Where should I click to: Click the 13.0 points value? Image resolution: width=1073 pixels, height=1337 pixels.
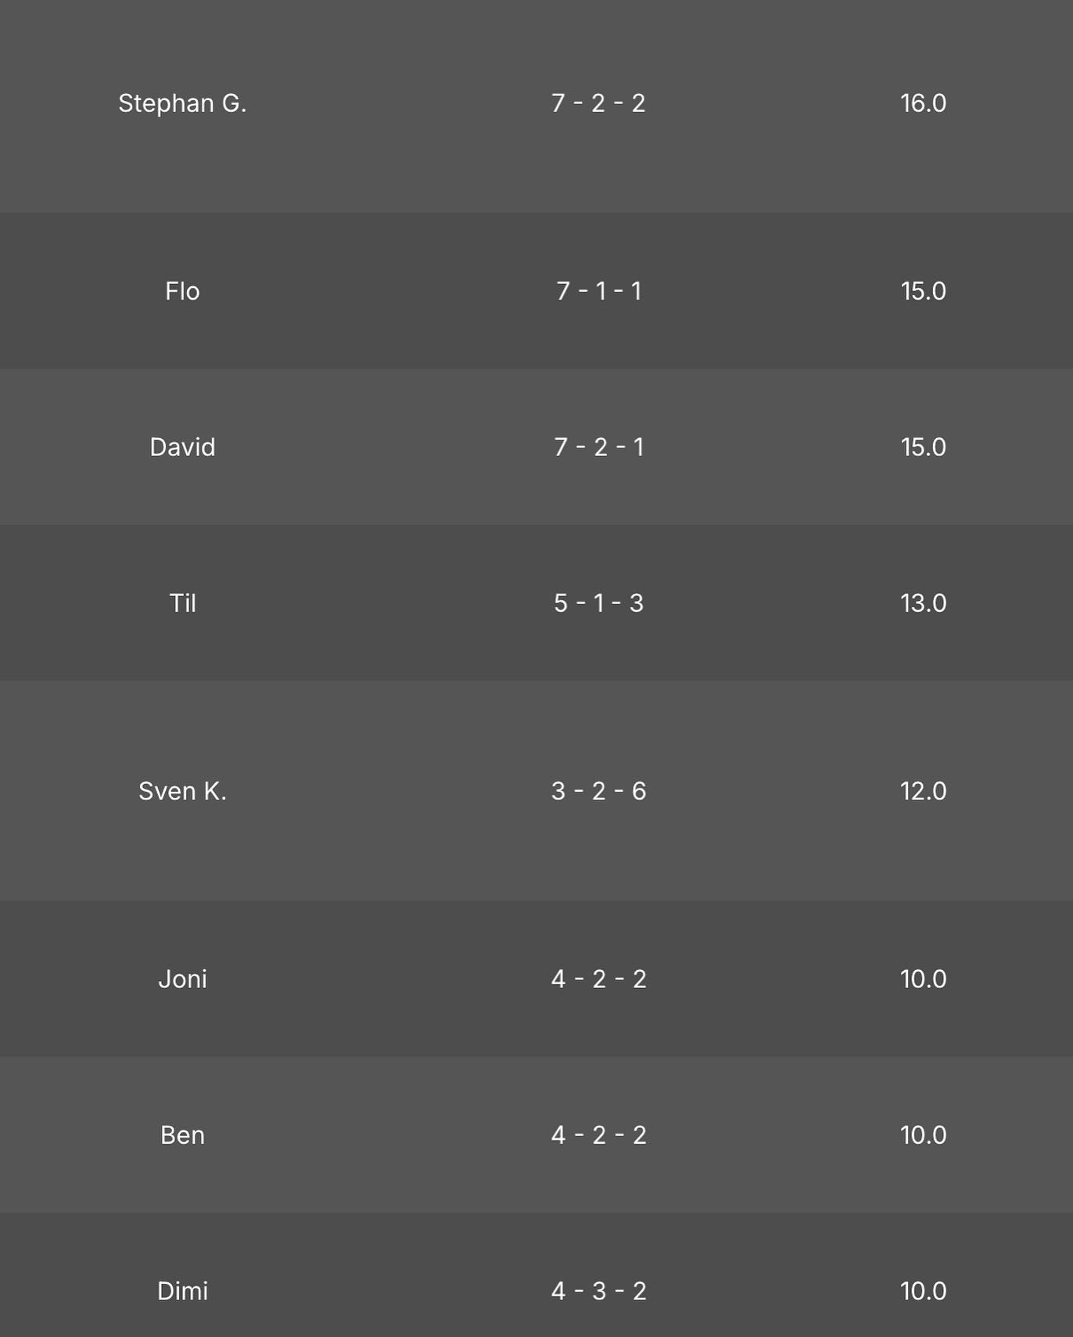point(923,603)
